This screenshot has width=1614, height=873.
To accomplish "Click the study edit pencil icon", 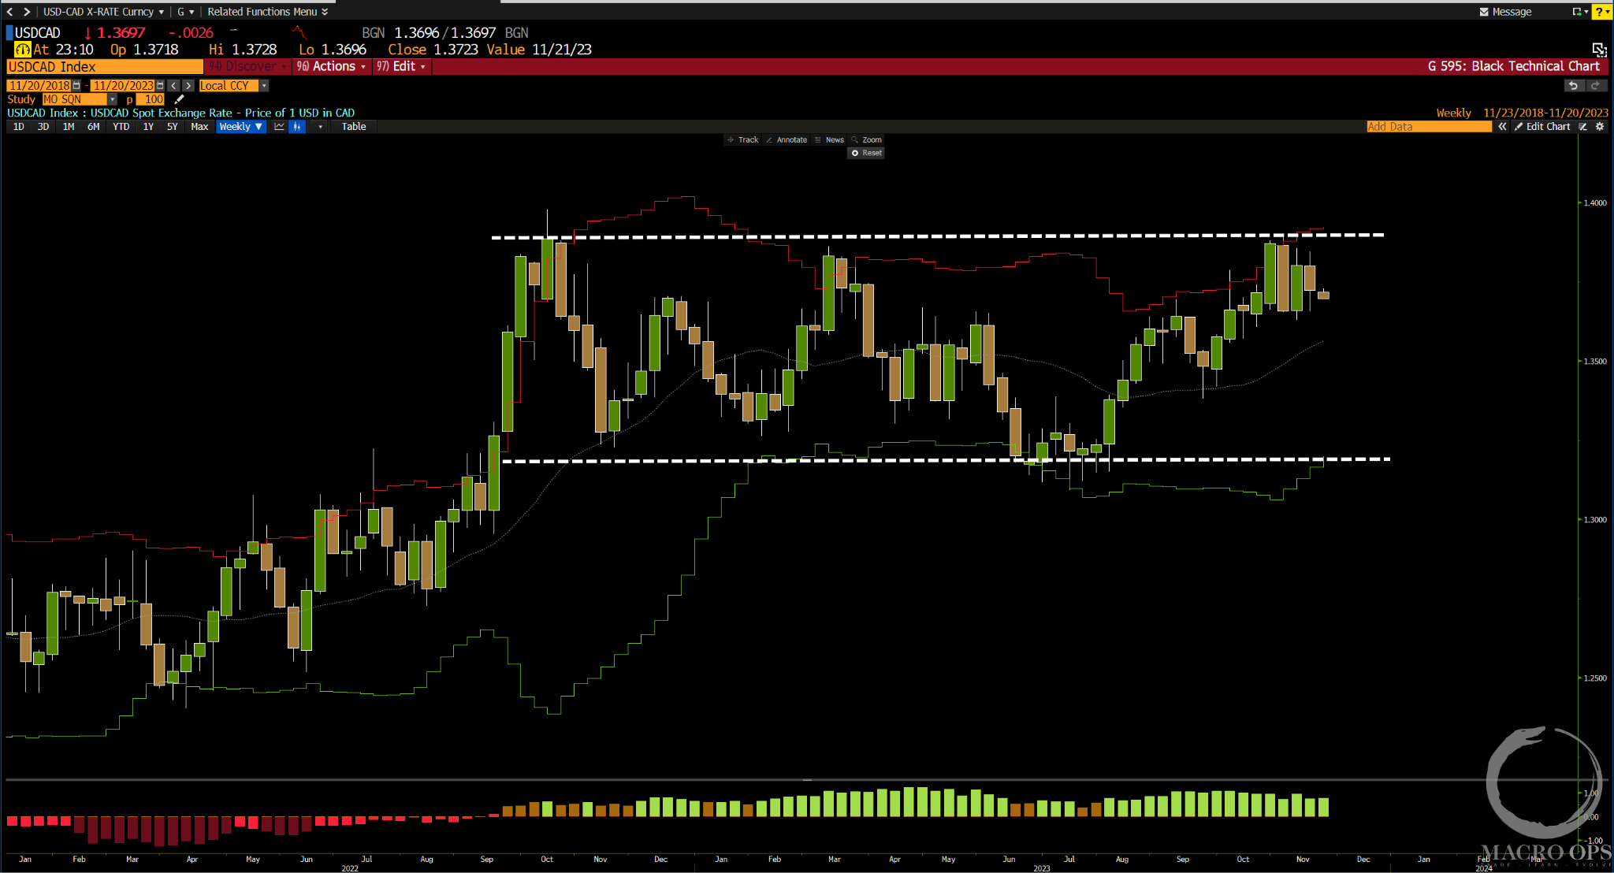I will click(x=179, y=99).
